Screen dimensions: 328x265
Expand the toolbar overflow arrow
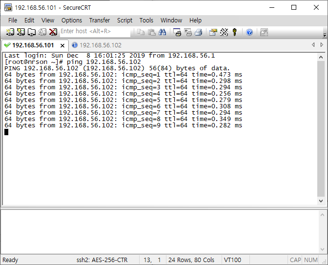click(325, 35)
